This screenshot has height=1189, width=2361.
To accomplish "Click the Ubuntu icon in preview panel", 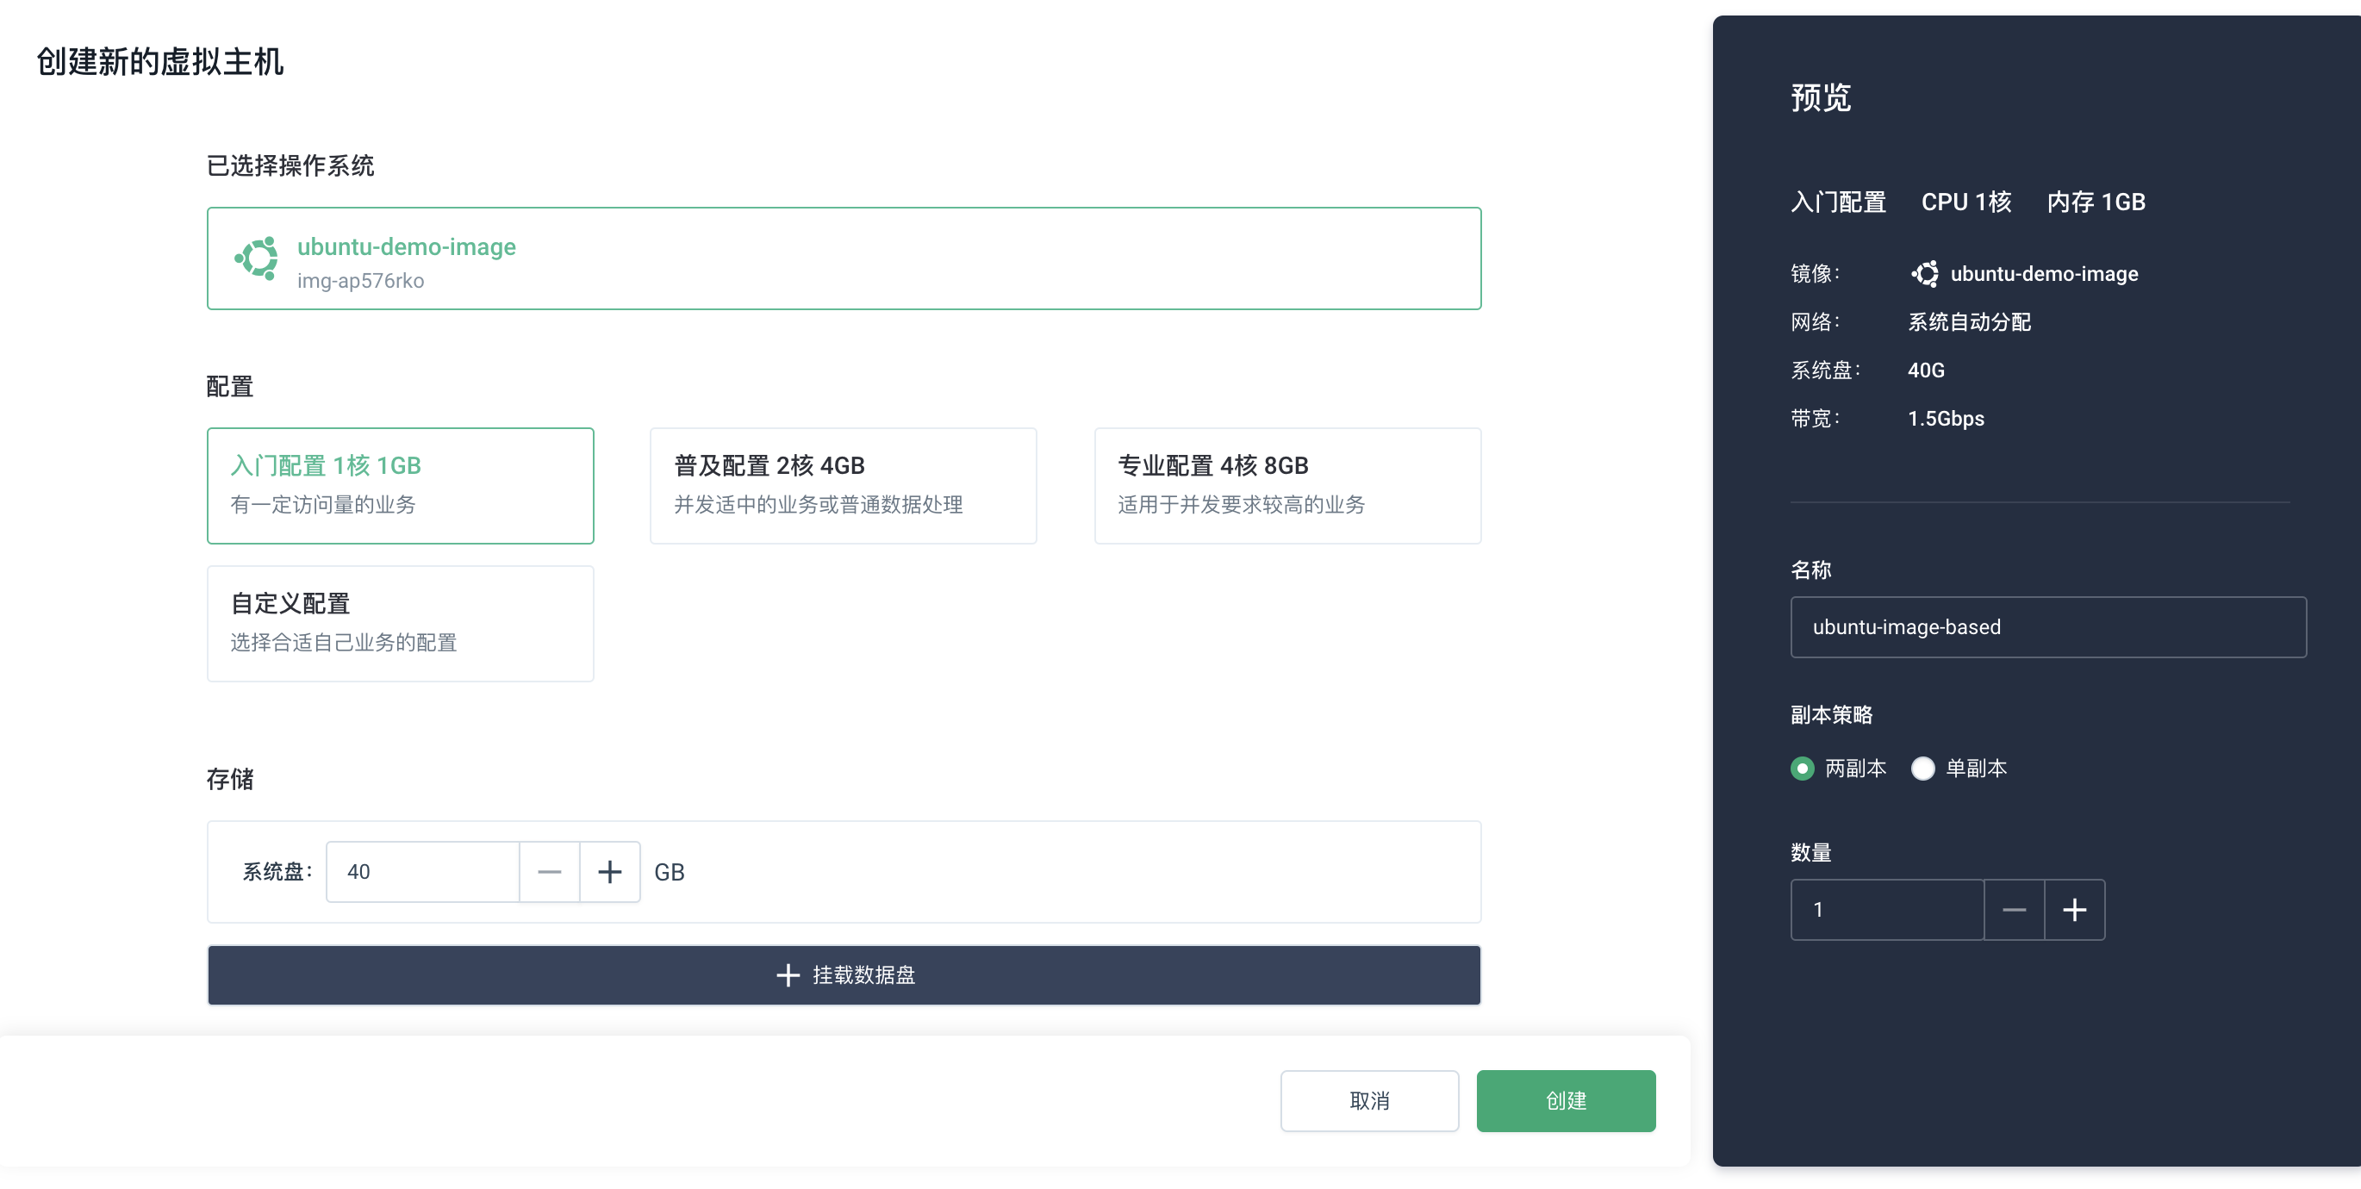I will click(x=1925, y=273).
